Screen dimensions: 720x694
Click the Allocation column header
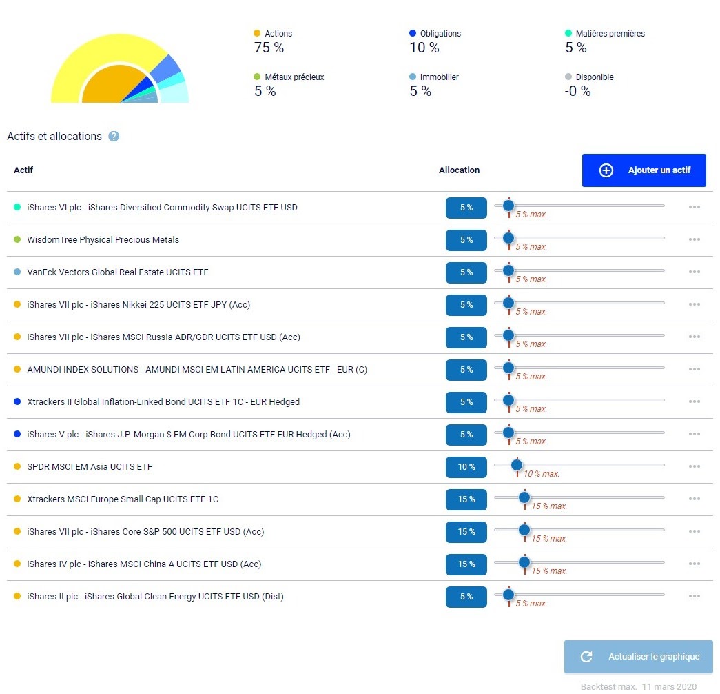tap(459, 170)
